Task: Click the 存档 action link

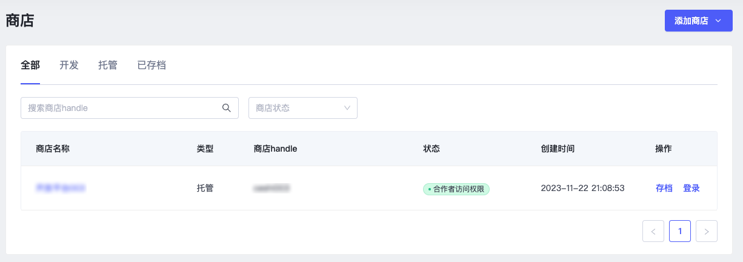Action: (664, 188)
